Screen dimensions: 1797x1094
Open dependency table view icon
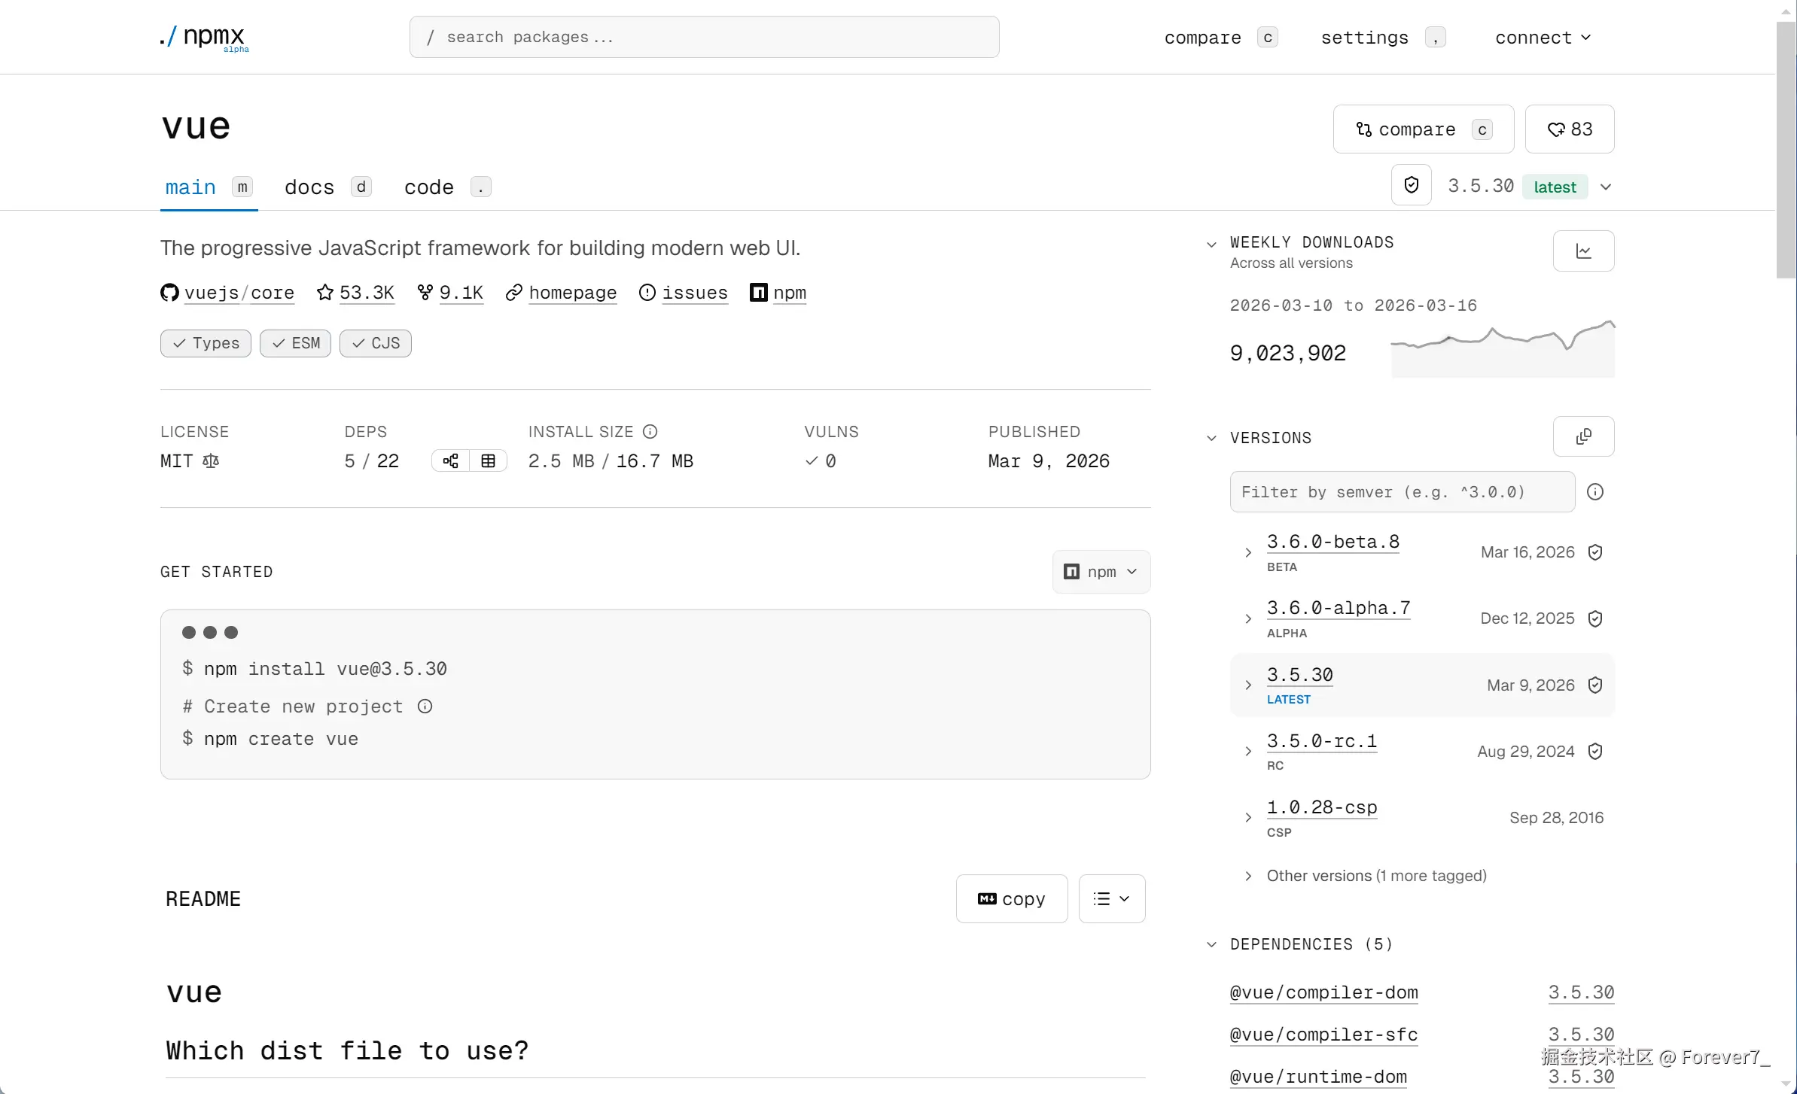tap(488, 461)
